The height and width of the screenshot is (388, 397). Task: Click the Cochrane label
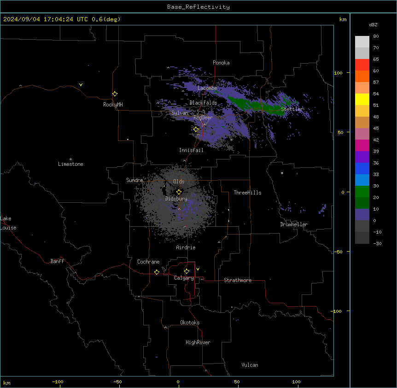coord(148,262)
